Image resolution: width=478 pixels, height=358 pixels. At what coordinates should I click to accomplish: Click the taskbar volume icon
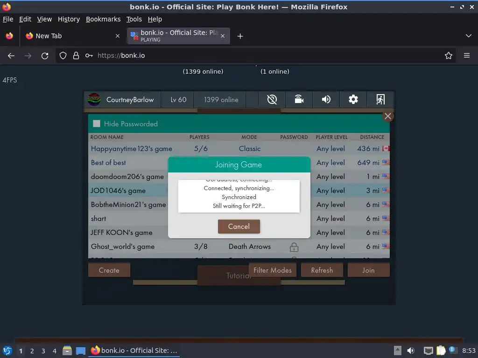click(x=411, y=351)
